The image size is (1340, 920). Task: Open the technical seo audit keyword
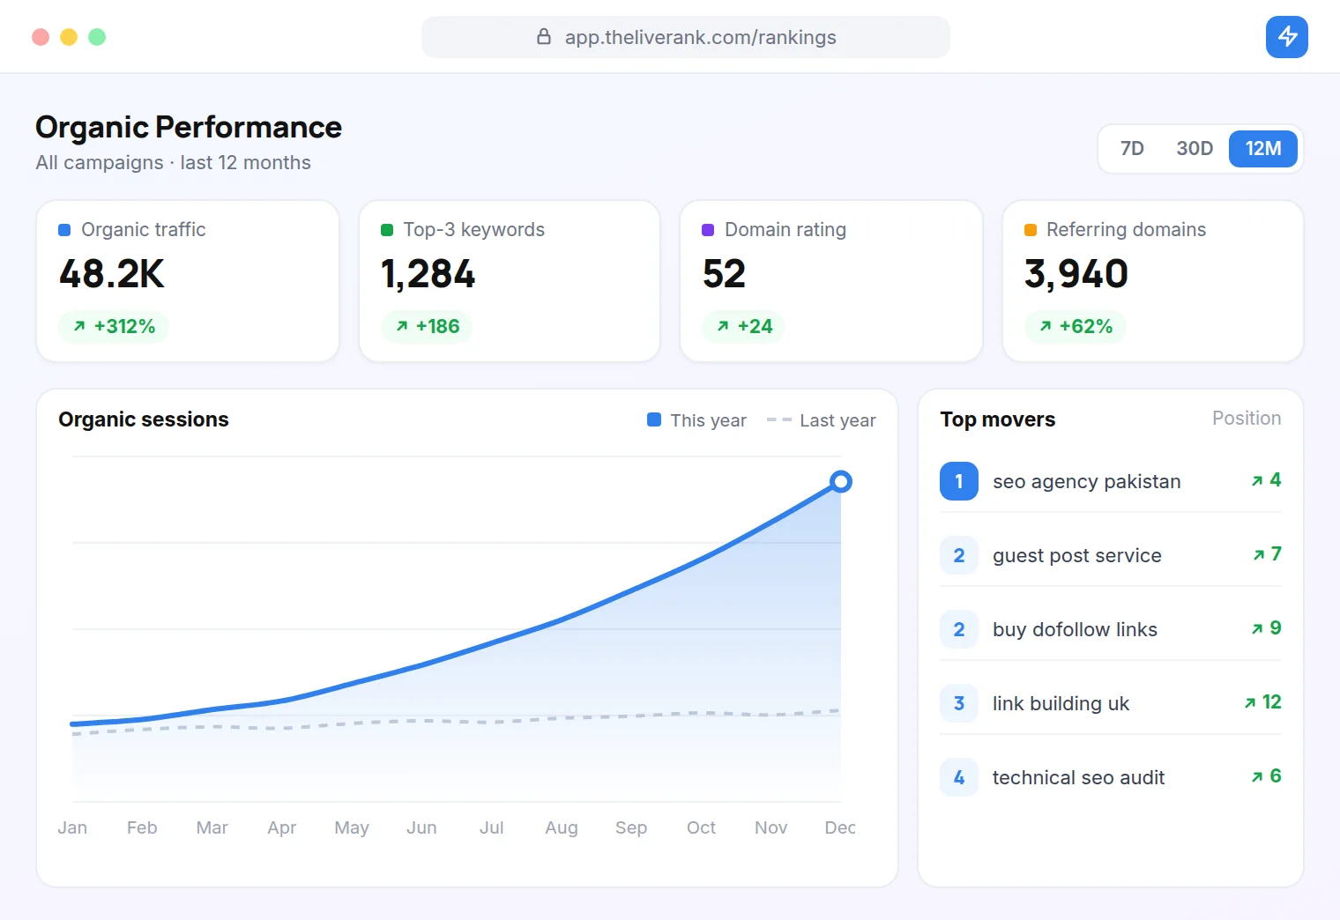(1078, 777)
